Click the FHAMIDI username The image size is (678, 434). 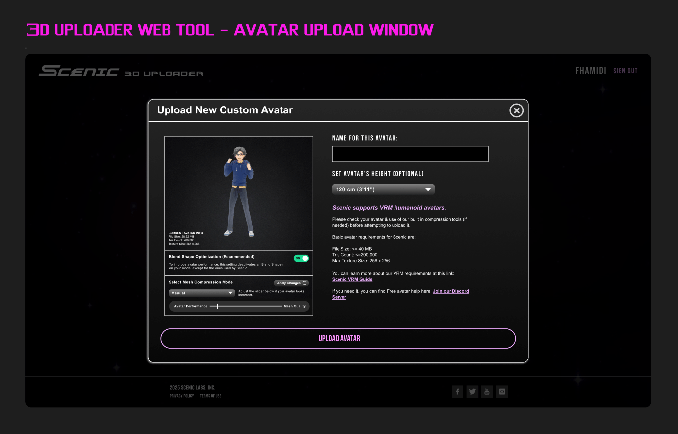590,71
